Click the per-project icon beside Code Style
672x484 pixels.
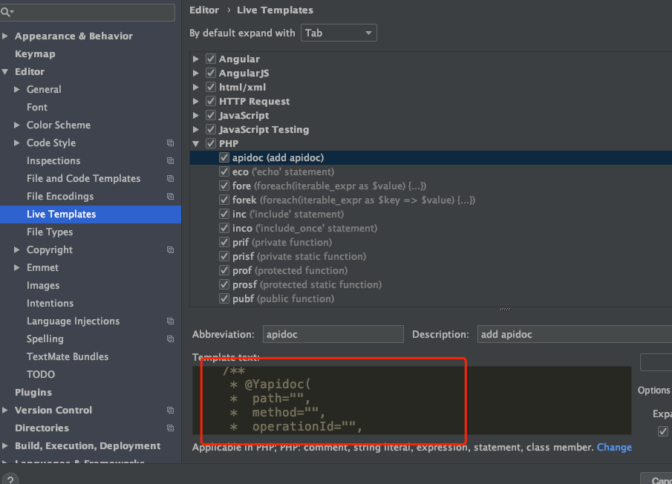[170, 143]
